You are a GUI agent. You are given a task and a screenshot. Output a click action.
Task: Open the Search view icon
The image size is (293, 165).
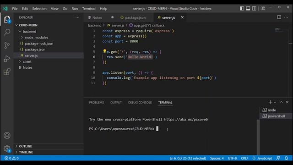click(7, 32)
